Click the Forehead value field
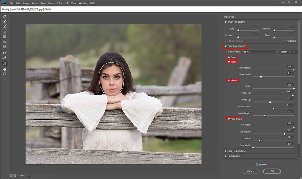The height and width of the screenshot is (179, 302). (290, 124)
